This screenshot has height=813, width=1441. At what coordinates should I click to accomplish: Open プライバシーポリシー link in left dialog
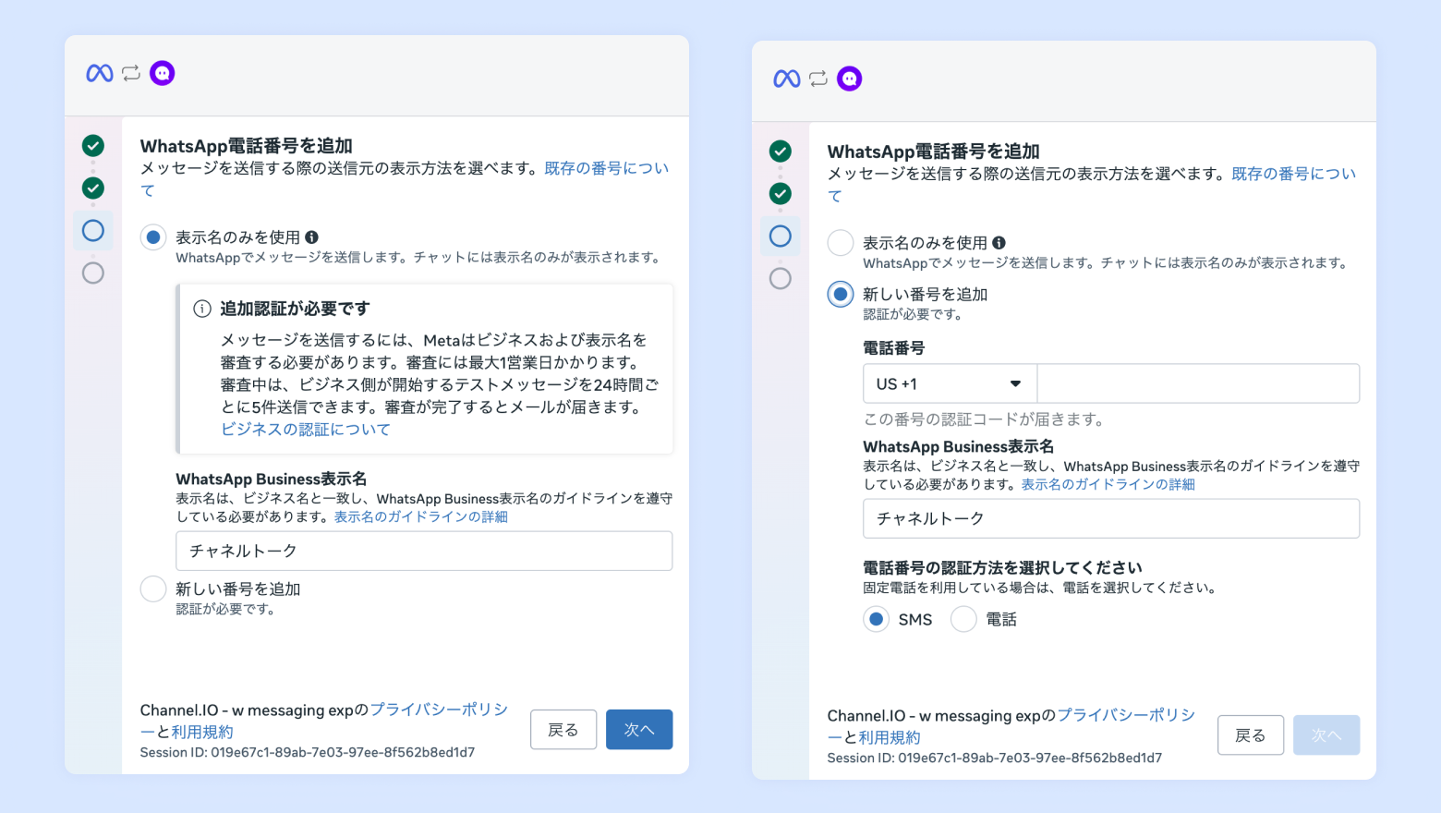coord(439,710)
